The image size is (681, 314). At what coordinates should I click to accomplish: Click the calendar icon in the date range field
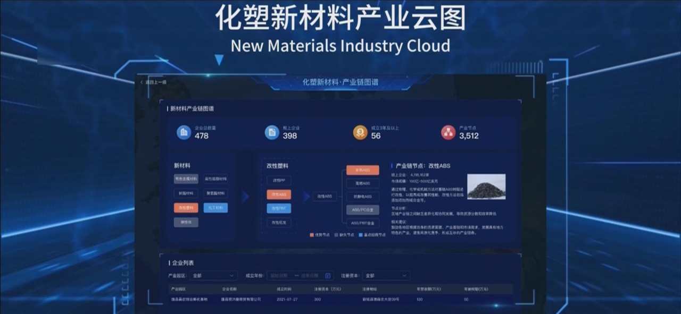[x=328, y=276]
